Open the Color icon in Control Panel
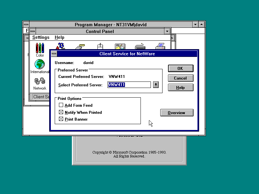Screen dimensions: 259x194 [40, 50]
